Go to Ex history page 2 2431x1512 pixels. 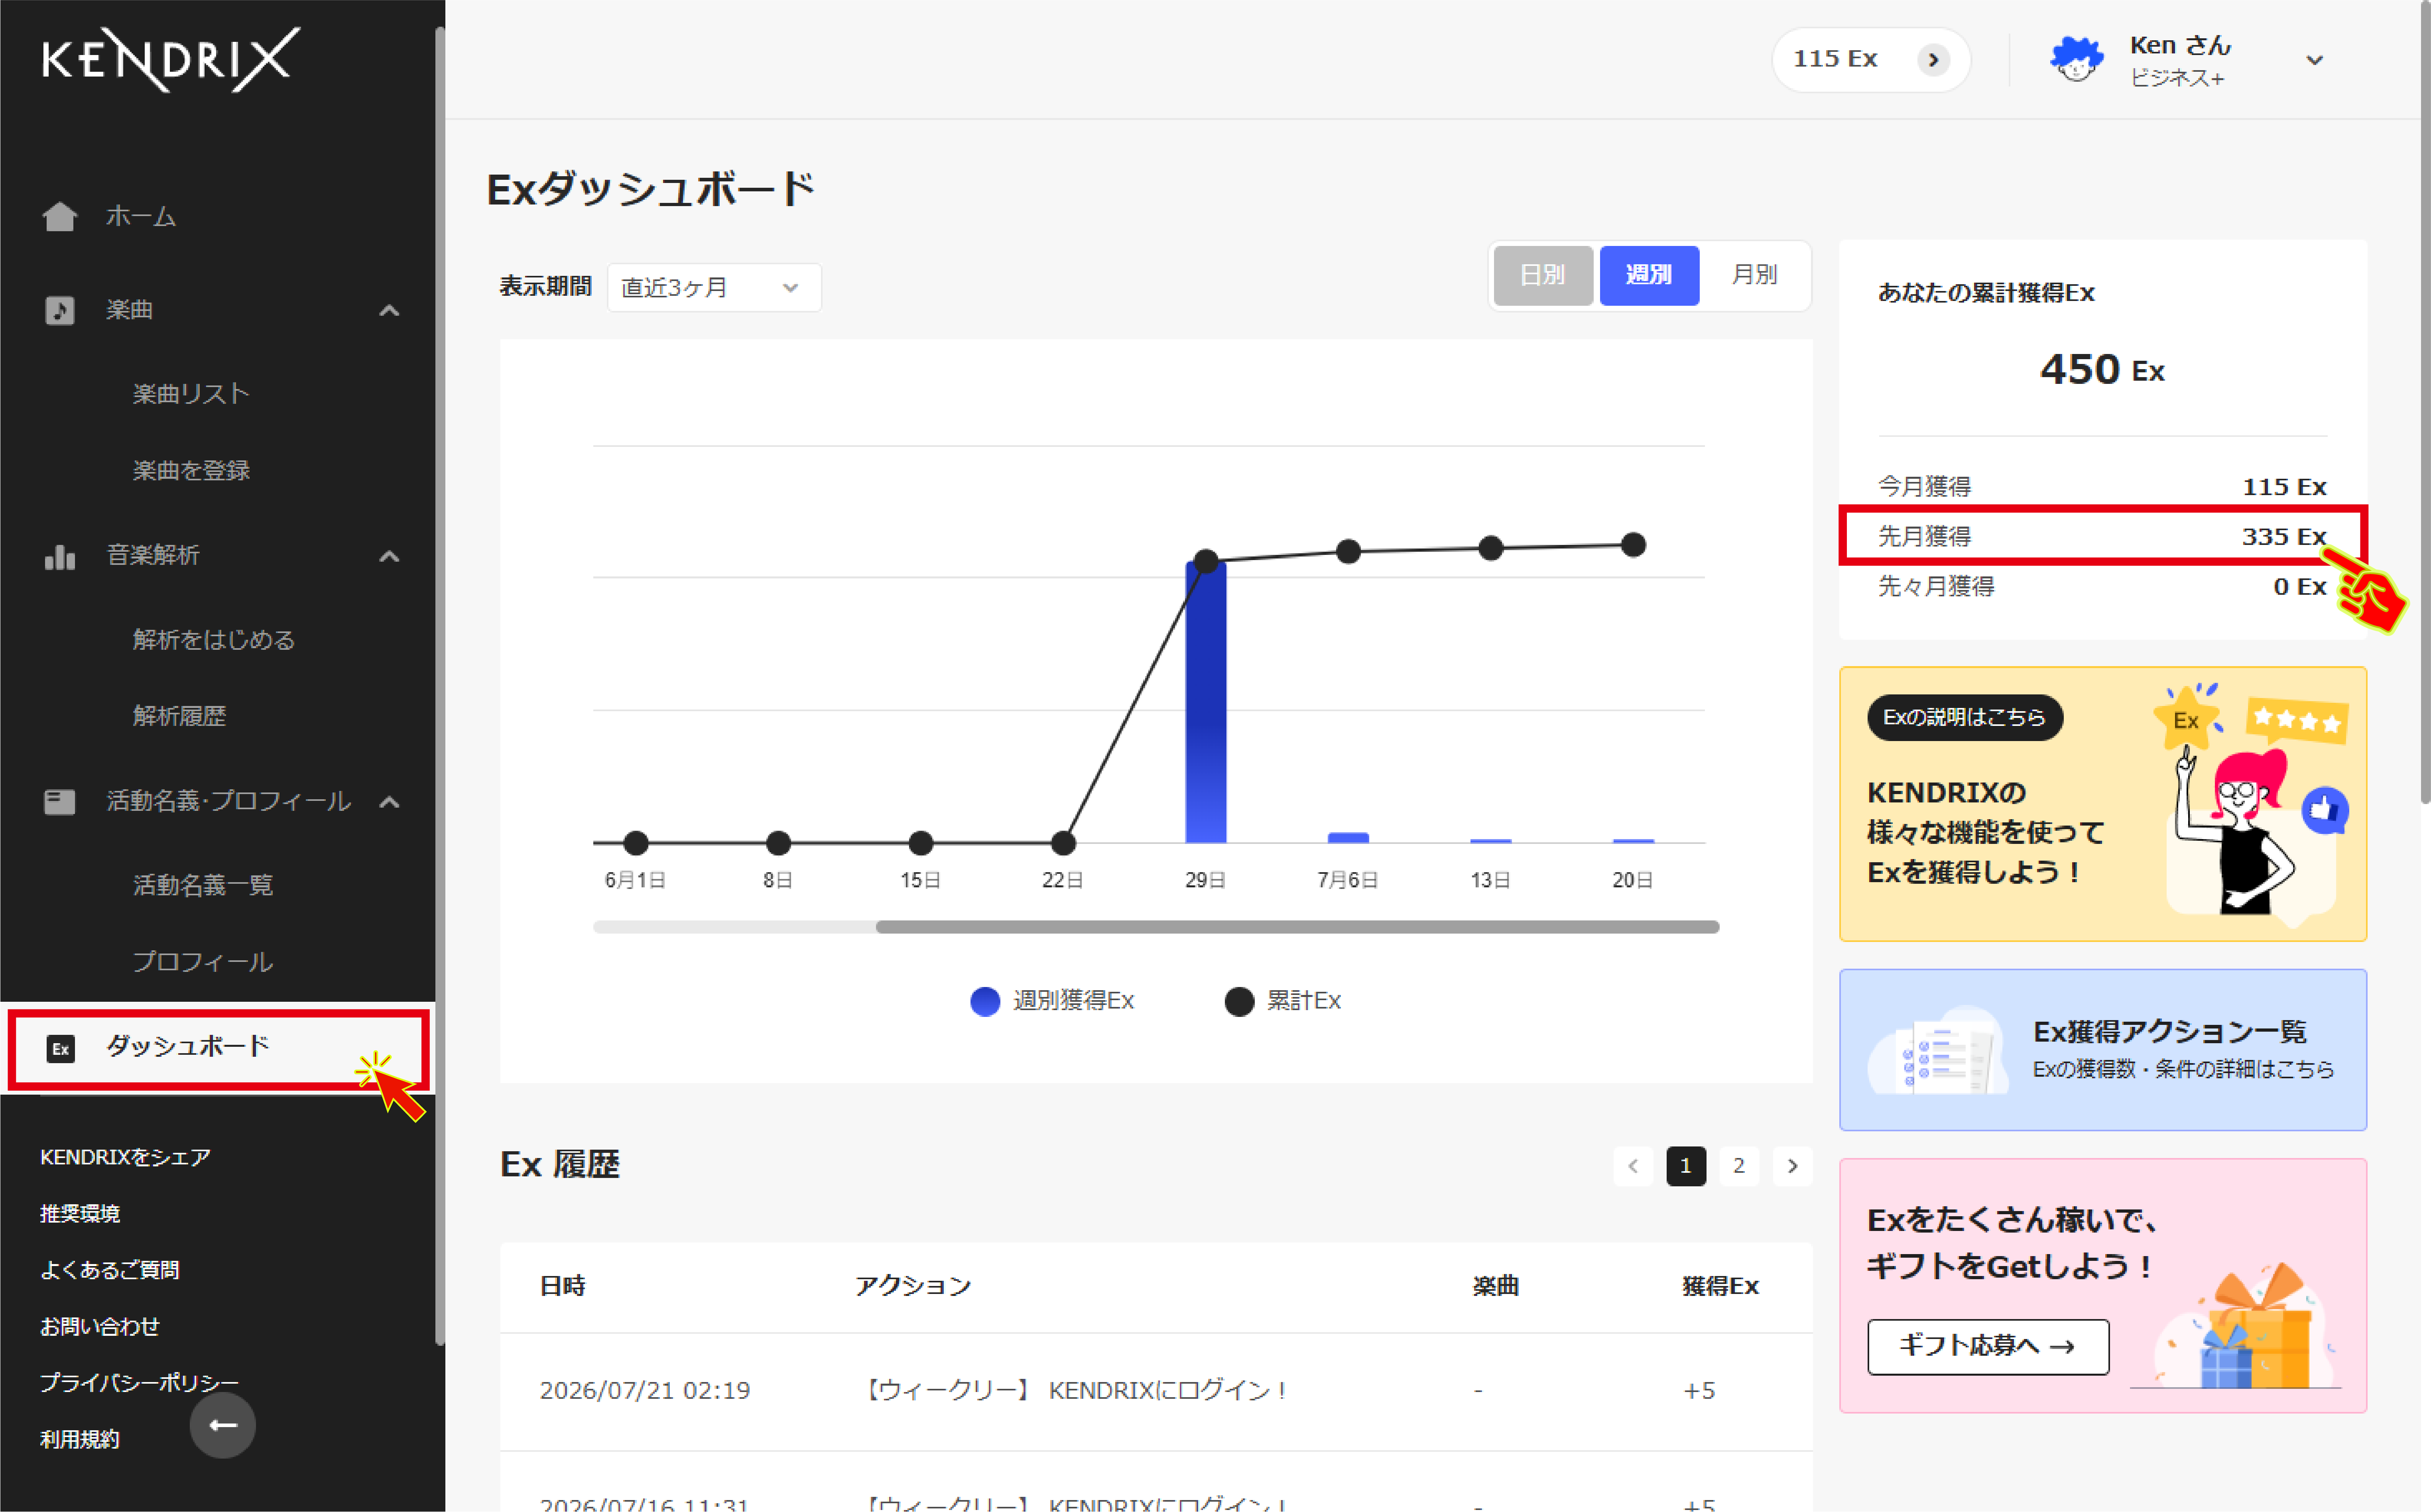coord(1739,1166)
